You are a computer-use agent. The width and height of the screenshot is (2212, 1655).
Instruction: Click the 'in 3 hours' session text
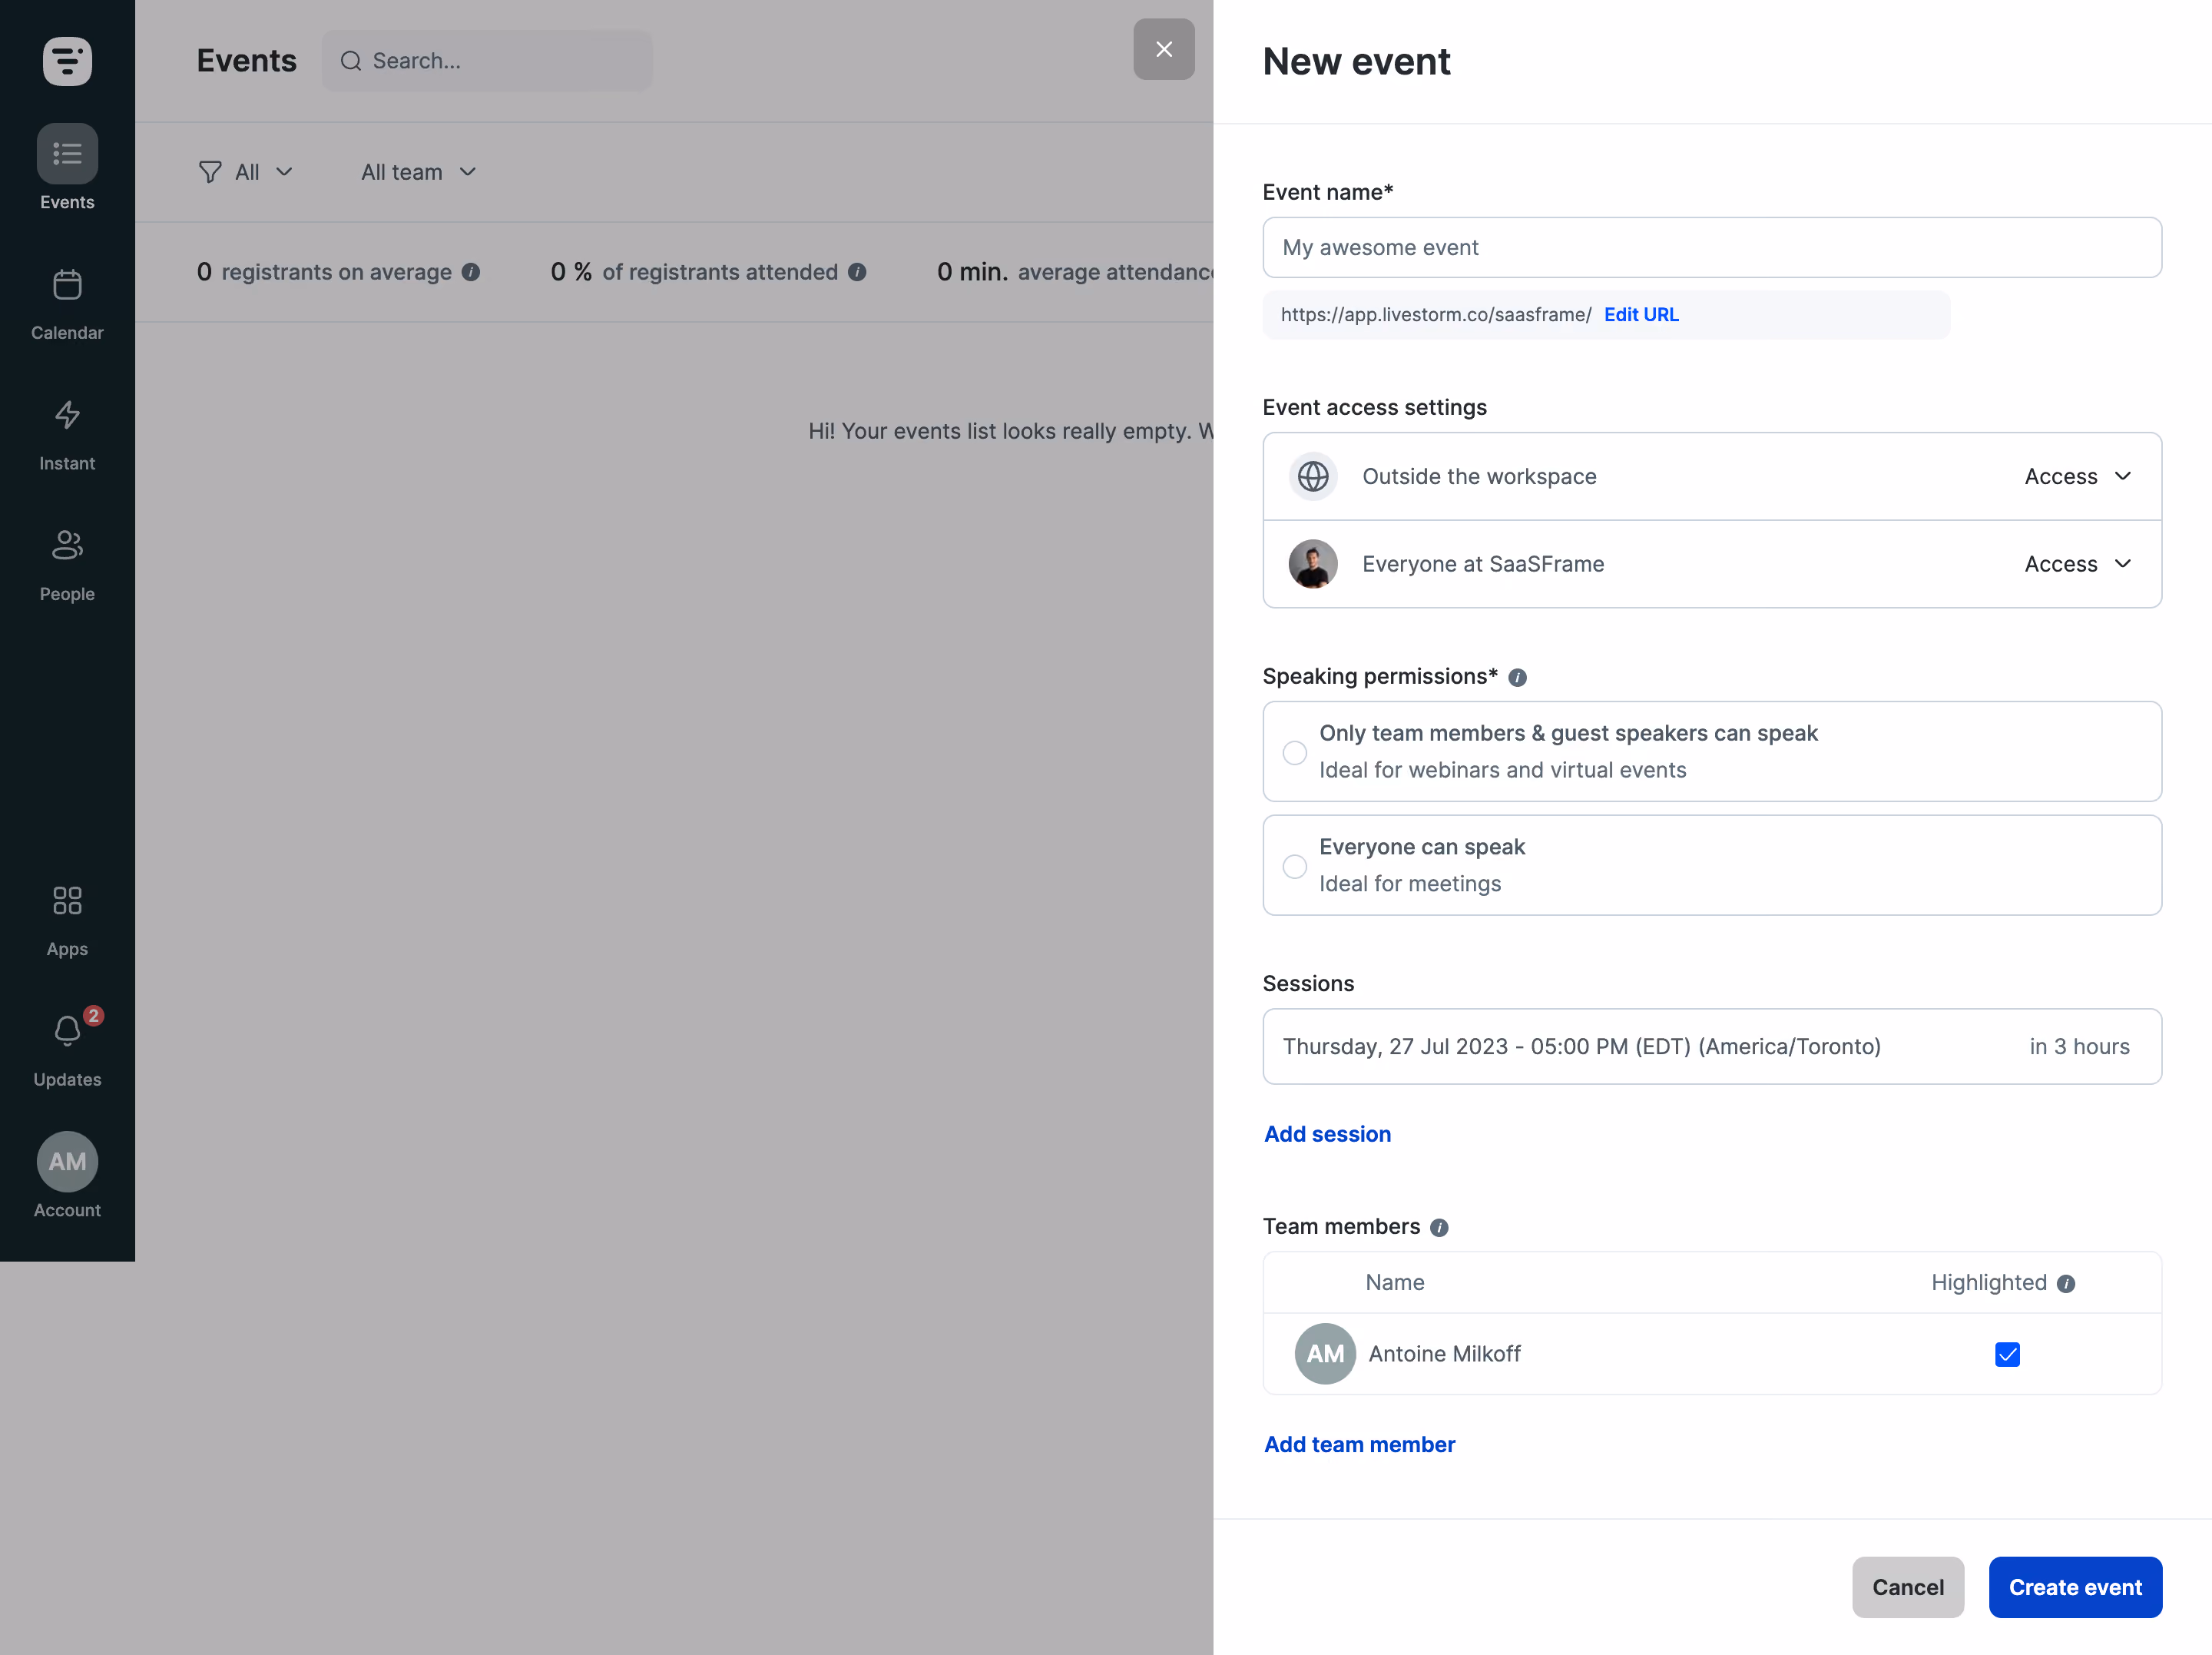2080,1046
